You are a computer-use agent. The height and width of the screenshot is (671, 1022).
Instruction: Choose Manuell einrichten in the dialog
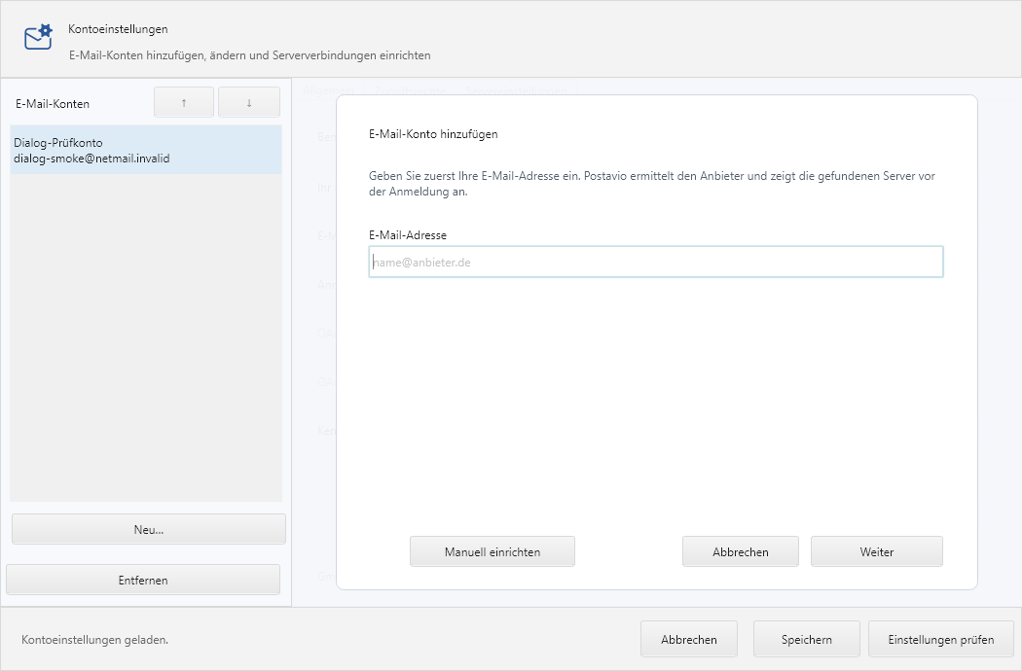point(493,551)
